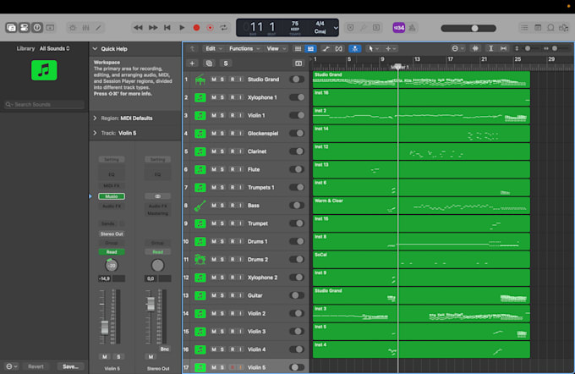The width and height of the screenshot is (575, 374).
Task: Click the Fast Forward transport button
Action: click(153, 28)
